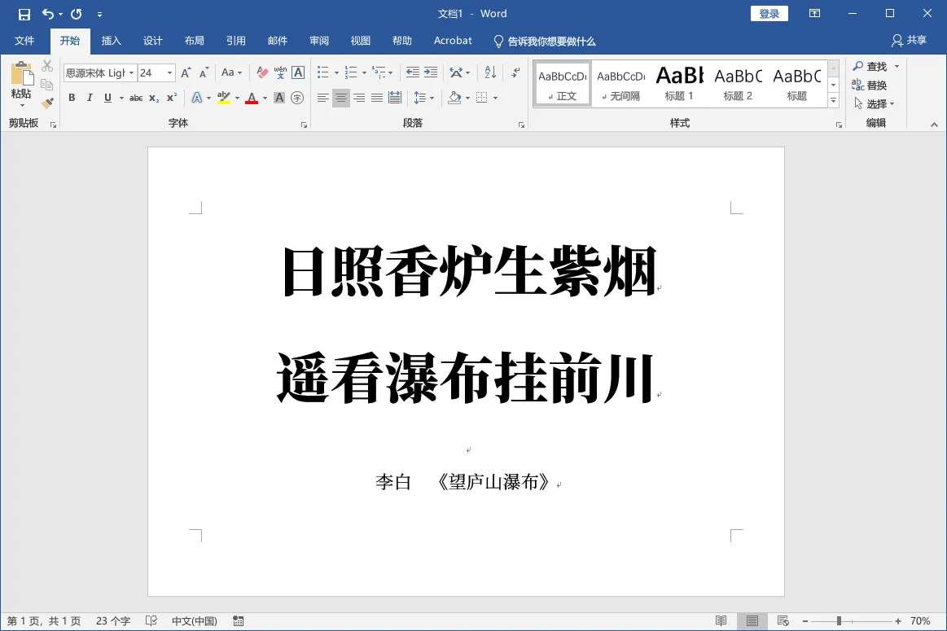
Task: Toggle superscript formatting
Action: [x=170, y=97]
